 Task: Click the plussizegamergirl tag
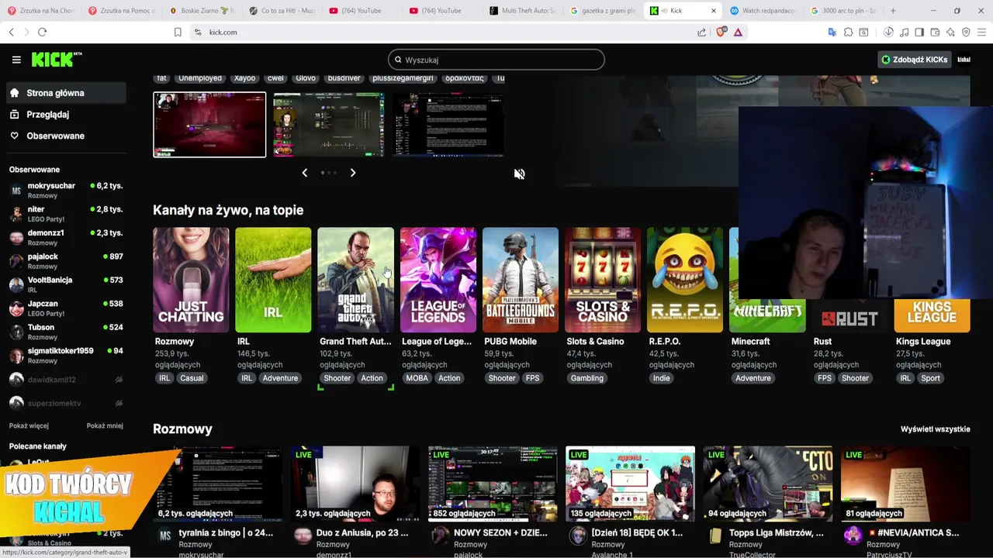(x=403, y=78)
